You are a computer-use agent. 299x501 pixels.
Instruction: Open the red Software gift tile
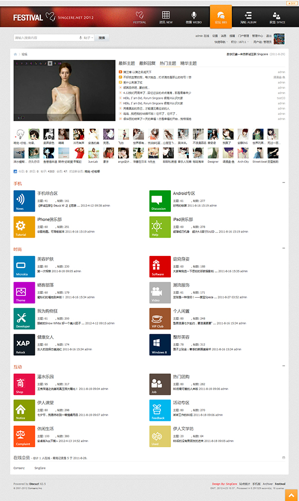click(x=160, y=266)
